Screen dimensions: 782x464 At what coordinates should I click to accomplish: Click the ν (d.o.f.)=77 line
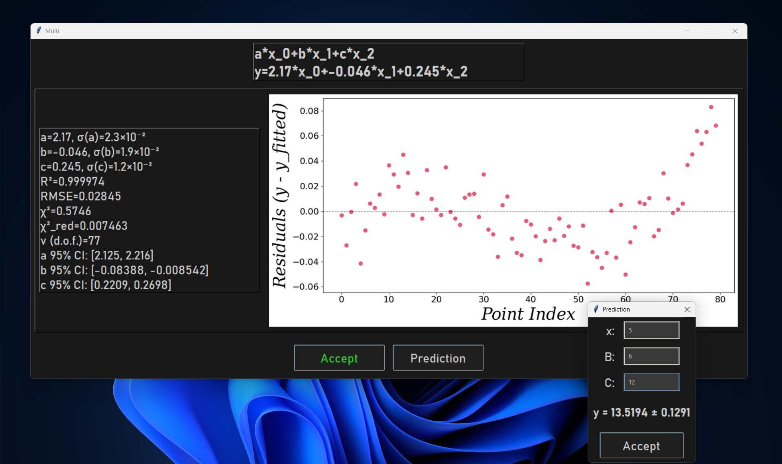tap(70, 241)
